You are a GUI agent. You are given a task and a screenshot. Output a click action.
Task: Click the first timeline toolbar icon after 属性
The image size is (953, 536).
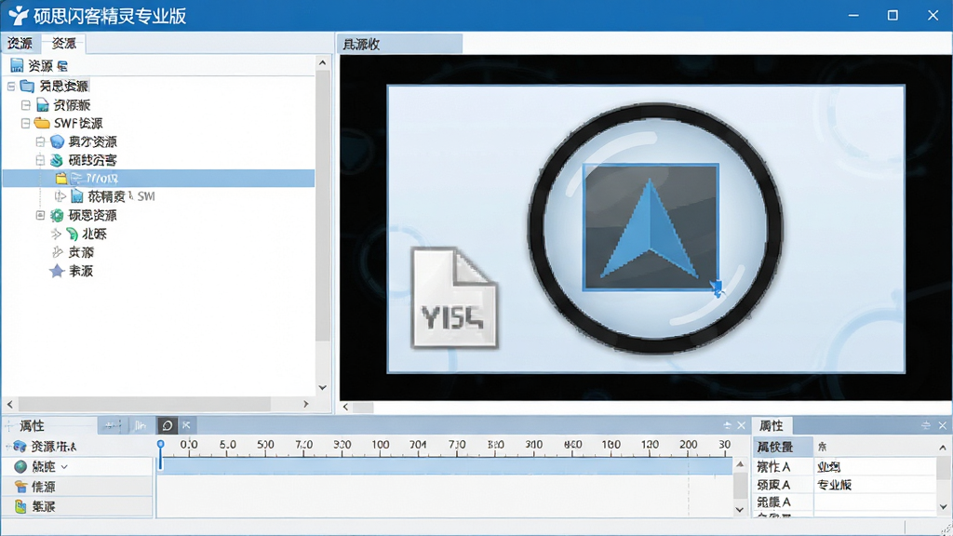[112, 425]
